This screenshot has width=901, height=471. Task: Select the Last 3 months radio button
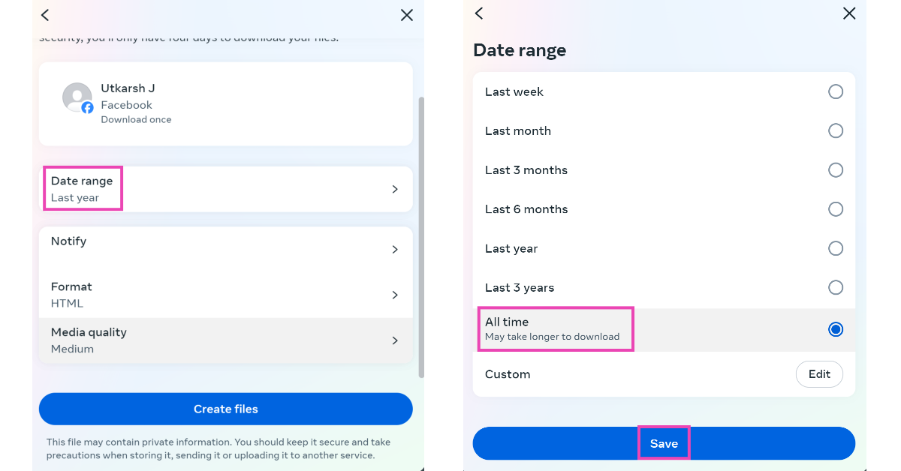coord(836,170)
